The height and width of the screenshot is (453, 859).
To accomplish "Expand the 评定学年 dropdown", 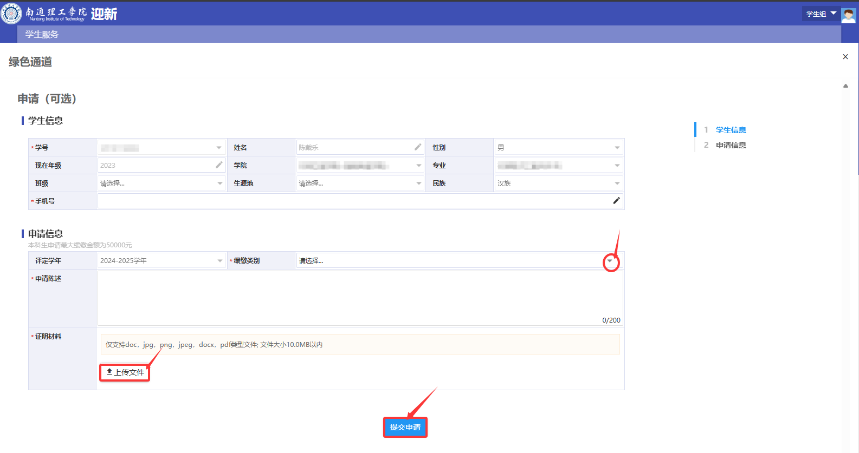I will click(x=219, y=261).
